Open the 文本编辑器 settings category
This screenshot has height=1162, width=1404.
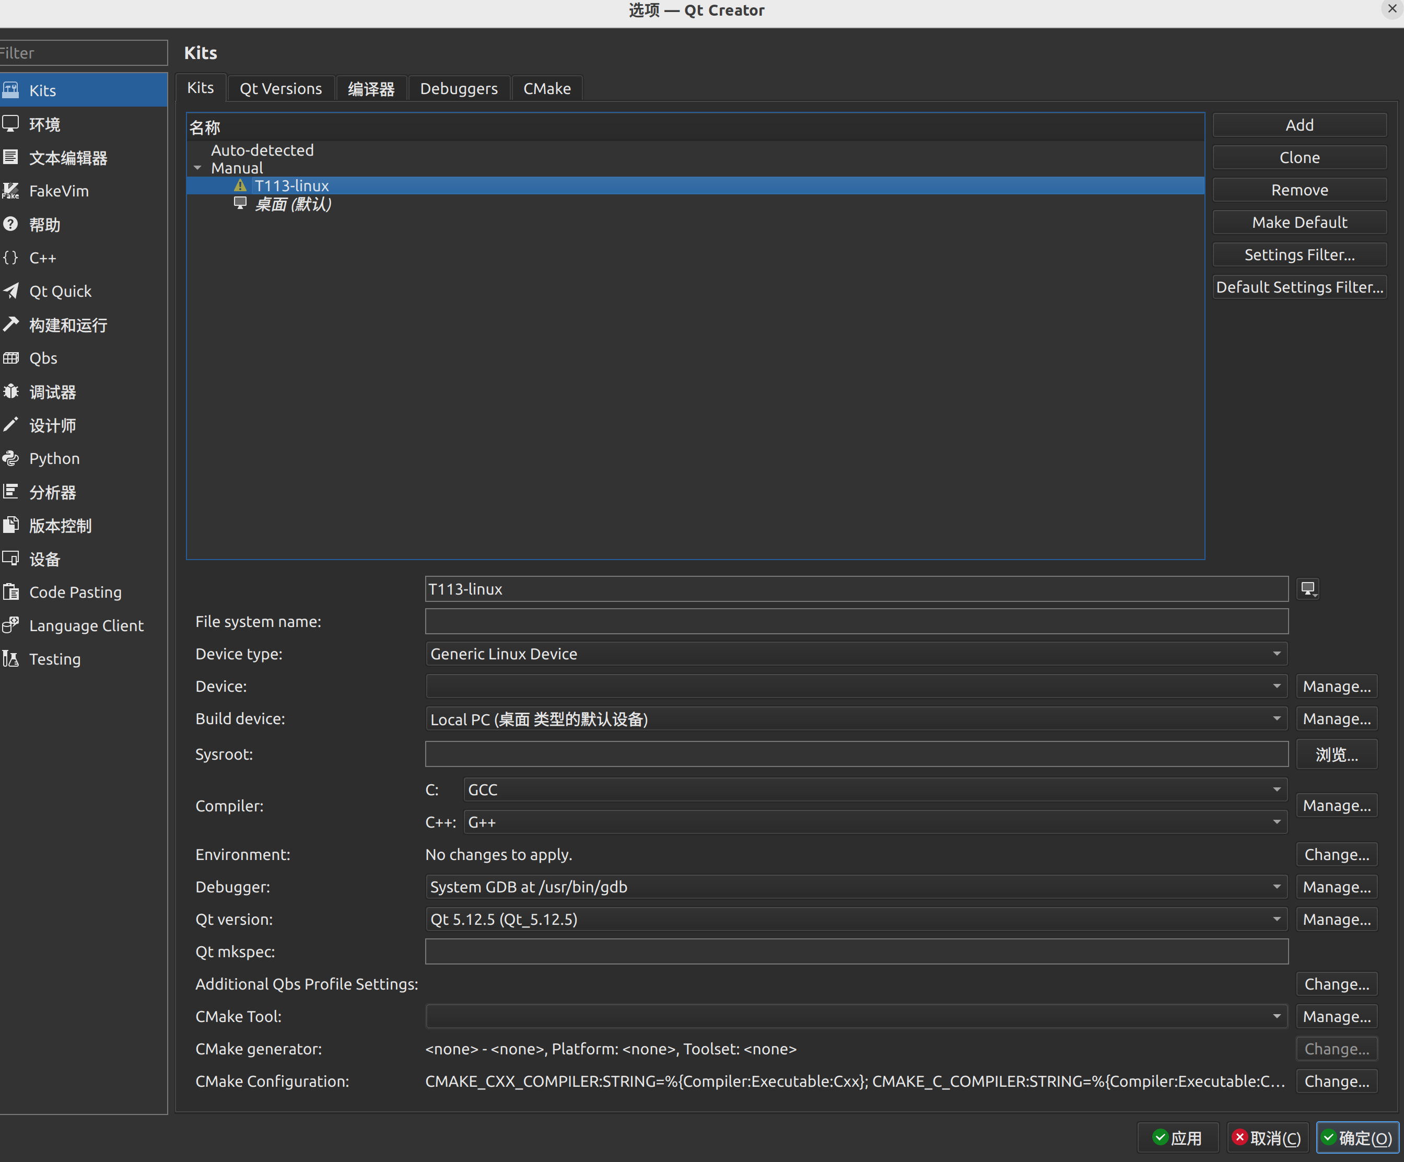coord(83,158)
